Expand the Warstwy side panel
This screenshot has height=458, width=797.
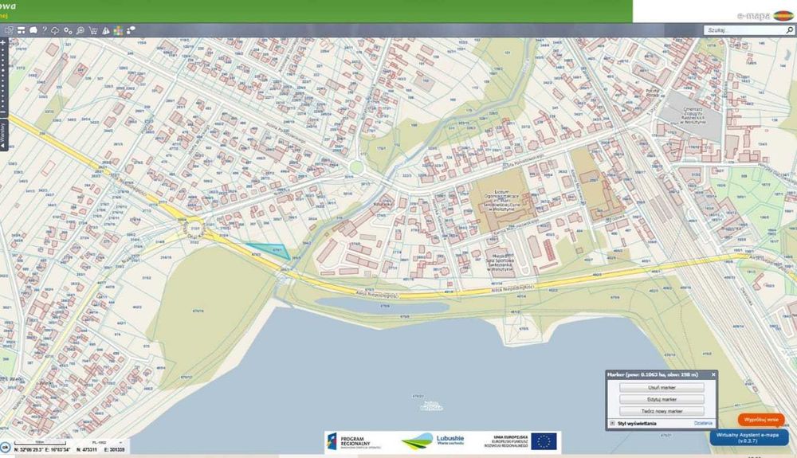click(x=3, y=135)
